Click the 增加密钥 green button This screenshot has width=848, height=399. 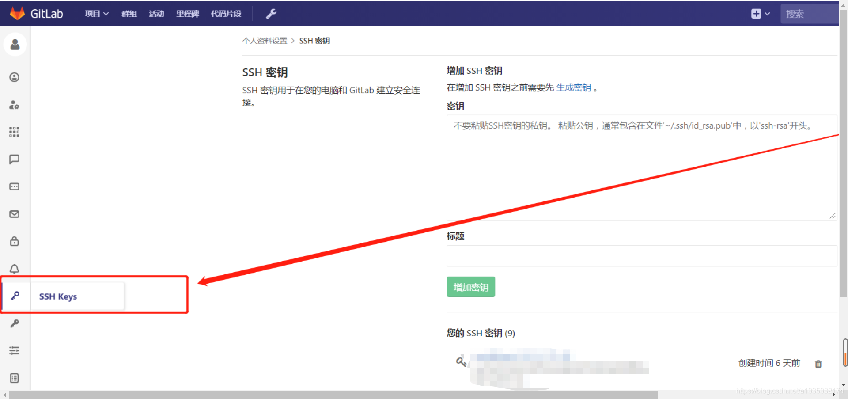click(470, 286)
